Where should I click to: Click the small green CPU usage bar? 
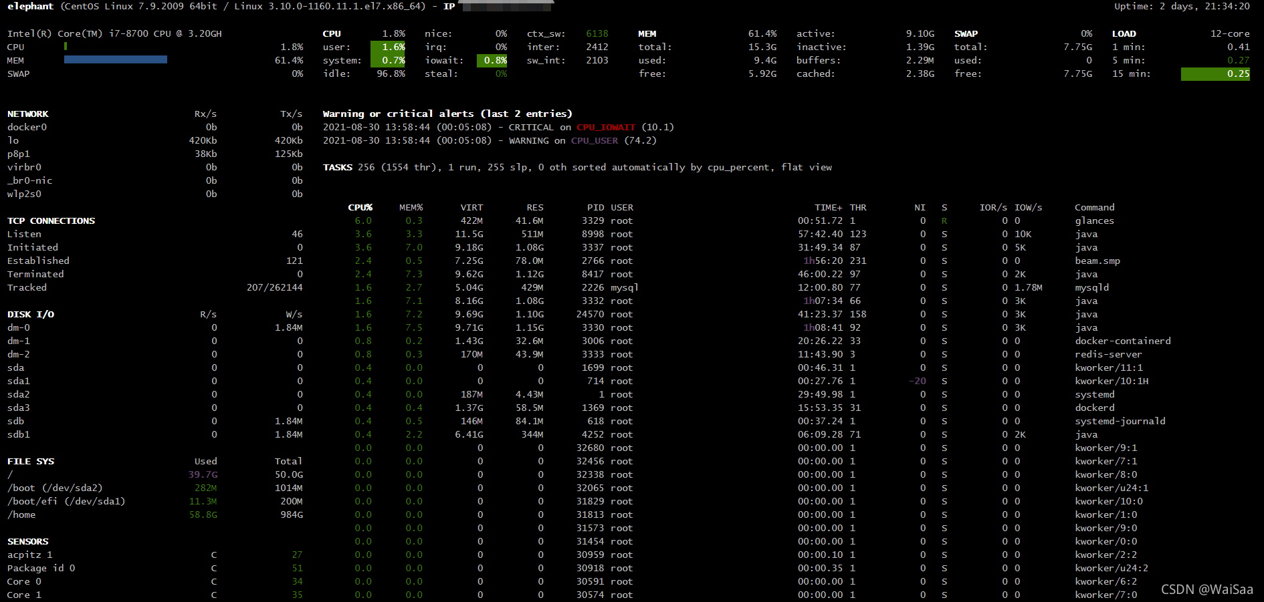click(x=66, y=47)
